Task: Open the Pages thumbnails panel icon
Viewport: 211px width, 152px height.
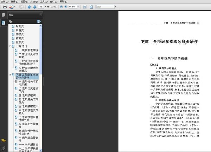Action: (3, 15)
